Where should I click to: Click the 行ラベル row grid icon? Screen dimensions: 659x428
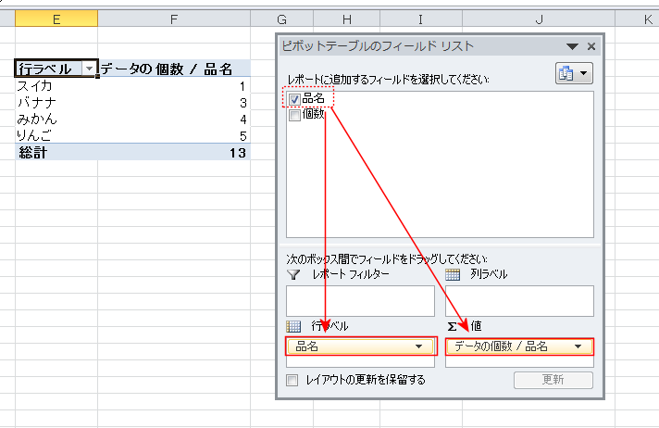293,326
